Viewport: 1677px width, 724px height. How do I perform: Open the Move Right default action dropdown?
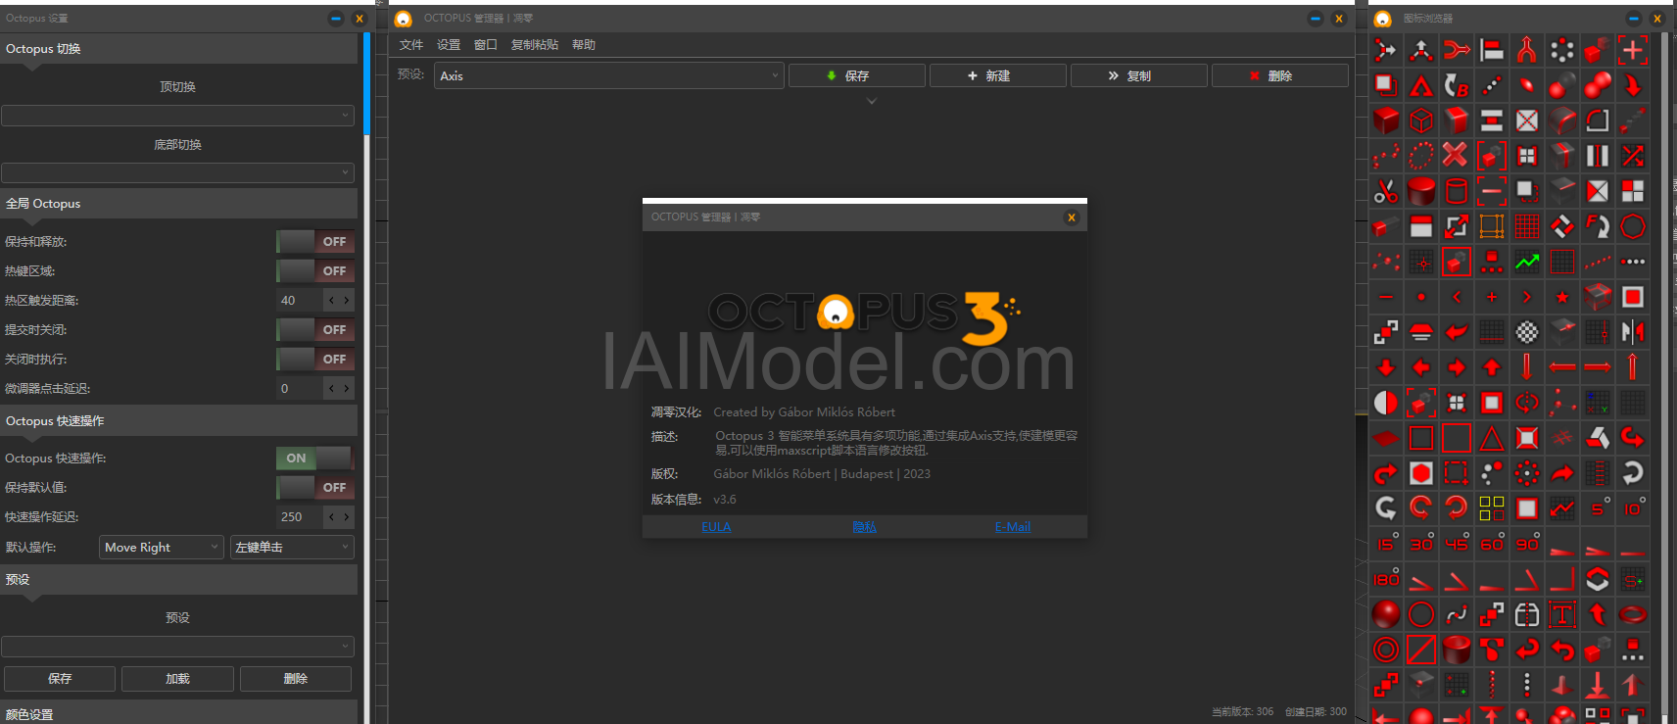162,548
